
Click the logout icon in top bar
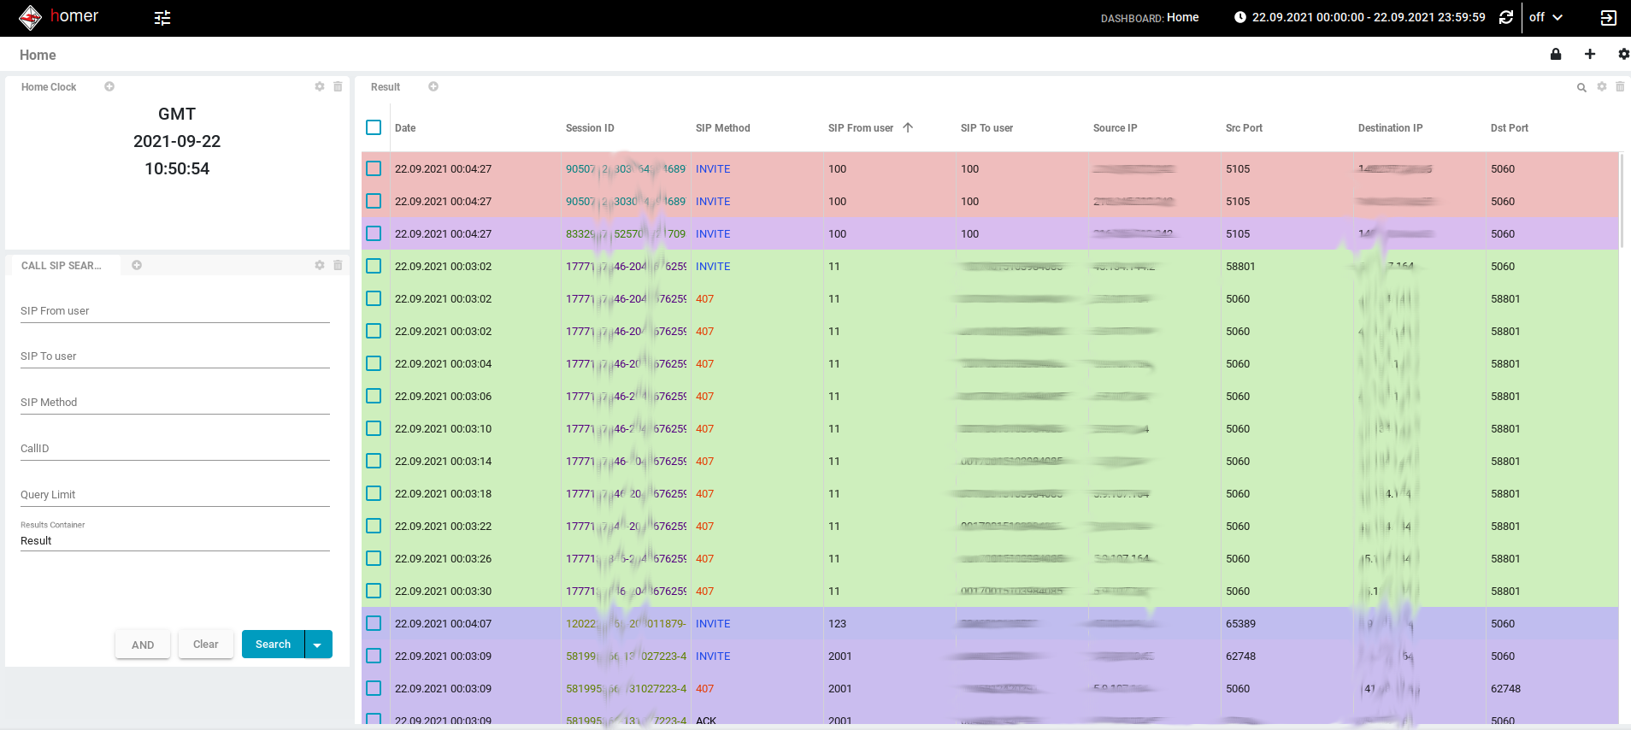(1608, 18)
